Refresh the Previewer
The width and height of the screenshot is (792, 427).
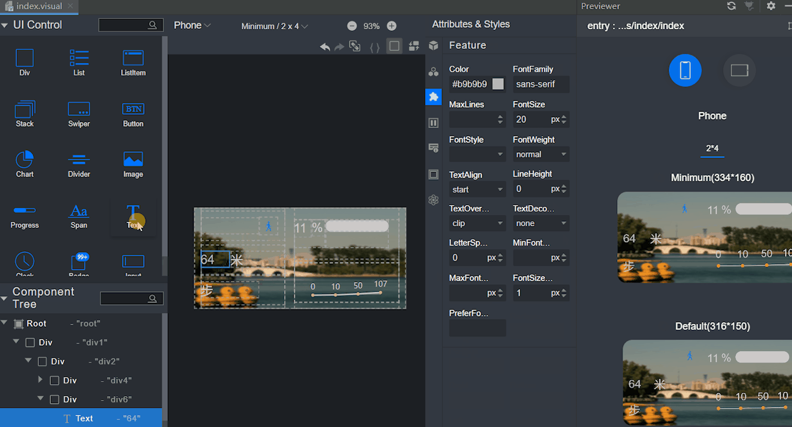point(731,6)
